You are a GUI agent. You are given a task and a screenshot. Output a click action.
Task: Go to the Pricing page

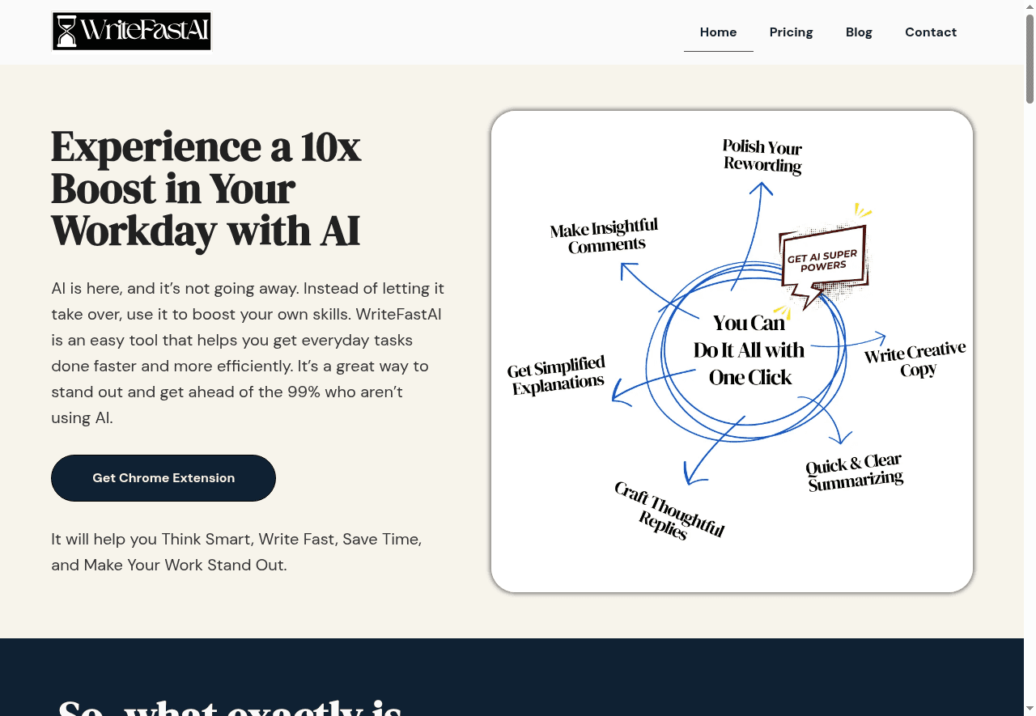[791, 32]
